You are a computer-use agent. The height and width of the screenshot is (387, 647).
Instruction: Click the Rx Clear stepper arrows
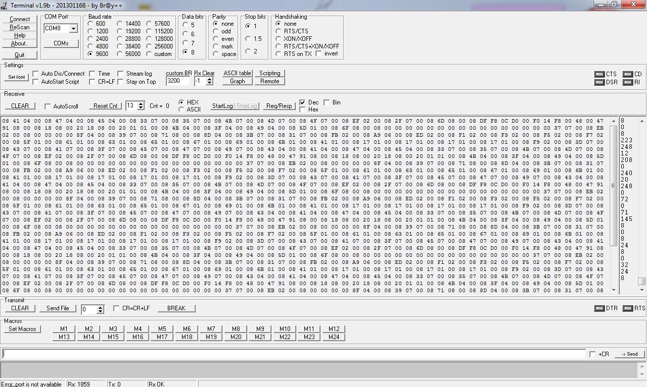[x=209, y=81]
